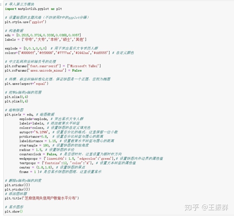Click the plt.show() line
This screenshot has height=217, width=234.
14,211
